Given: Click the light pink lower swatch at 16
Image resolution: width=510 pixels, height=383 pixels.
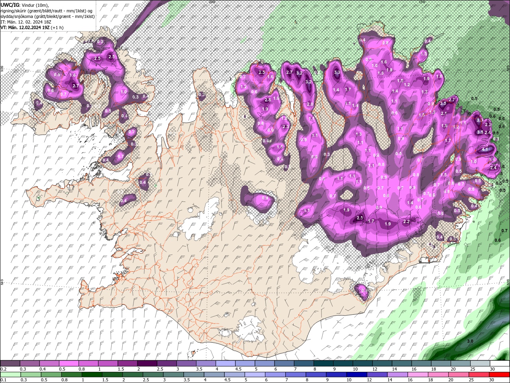Looking at the screenshot, I should (x=417, y=375).
